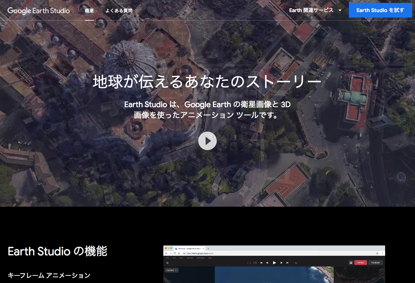
Task: Click Overlays menu in the preview screenshot
Action: click(x=190, y=258)
